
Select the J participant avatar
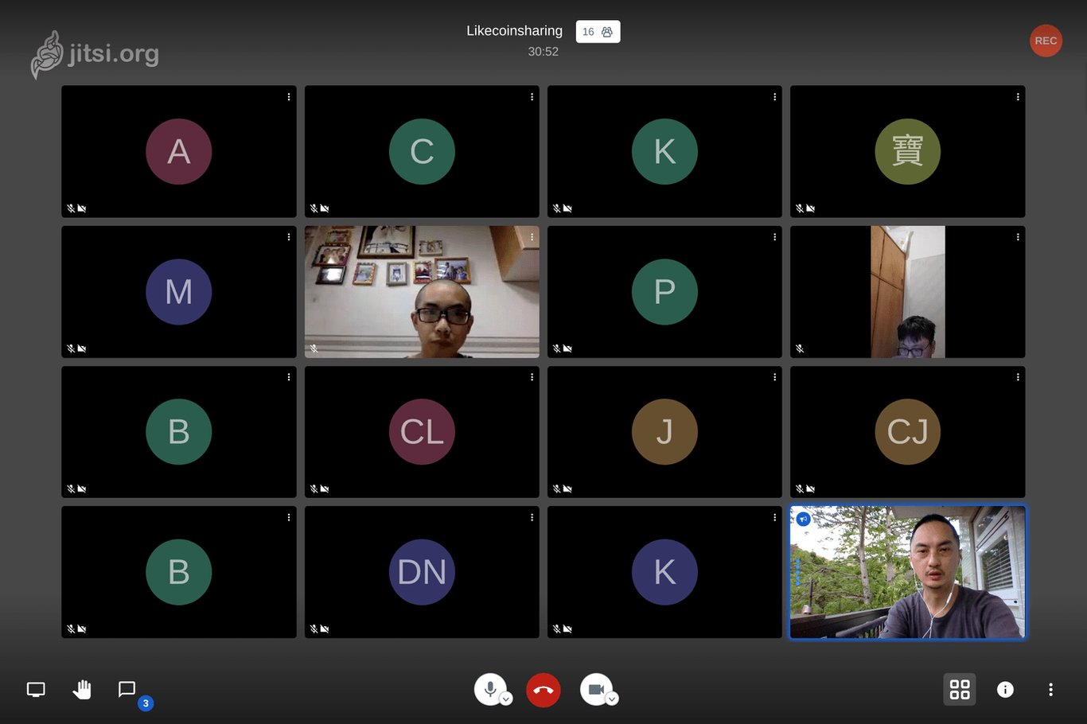click(x=664, y=431)
